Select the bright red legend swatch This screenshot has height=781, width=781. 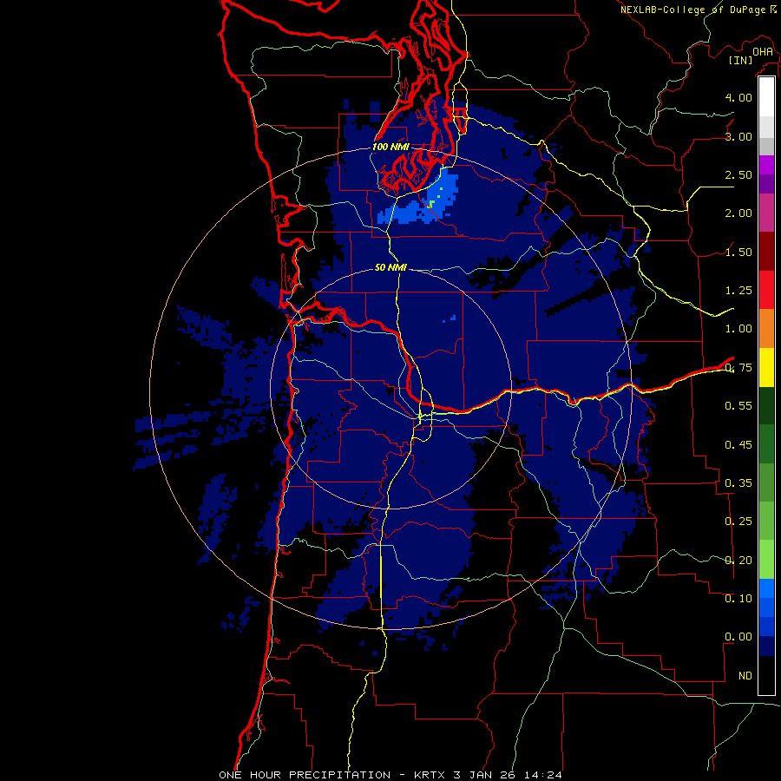point(766,290)
